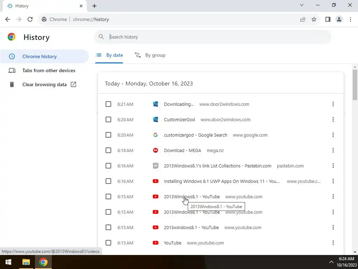Switch to the By date tab
Viewport: 358px width, 269px height.
click(x=109, y=55)
